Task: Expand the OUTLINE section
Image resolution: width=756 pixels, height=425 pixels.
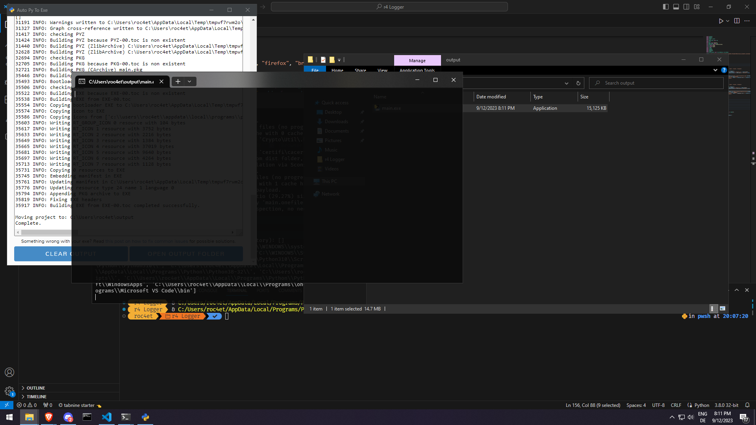Action: click(x=35, y=388)
